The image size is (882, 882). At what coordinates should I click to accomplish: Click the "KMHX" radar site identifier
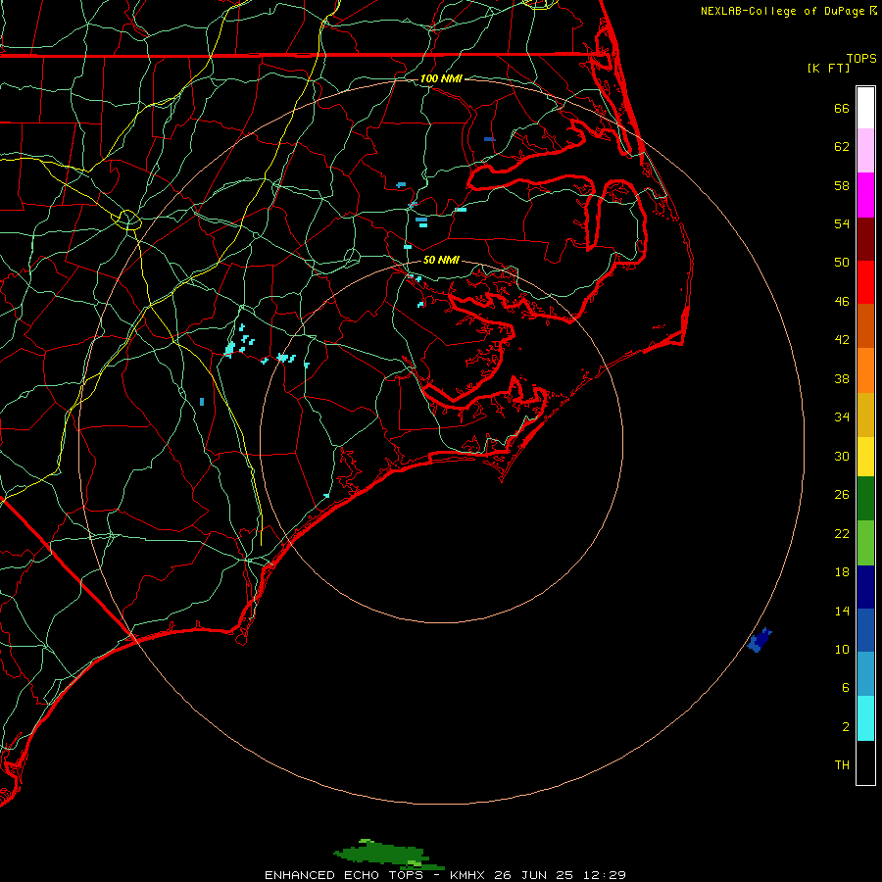coord(468,875)
